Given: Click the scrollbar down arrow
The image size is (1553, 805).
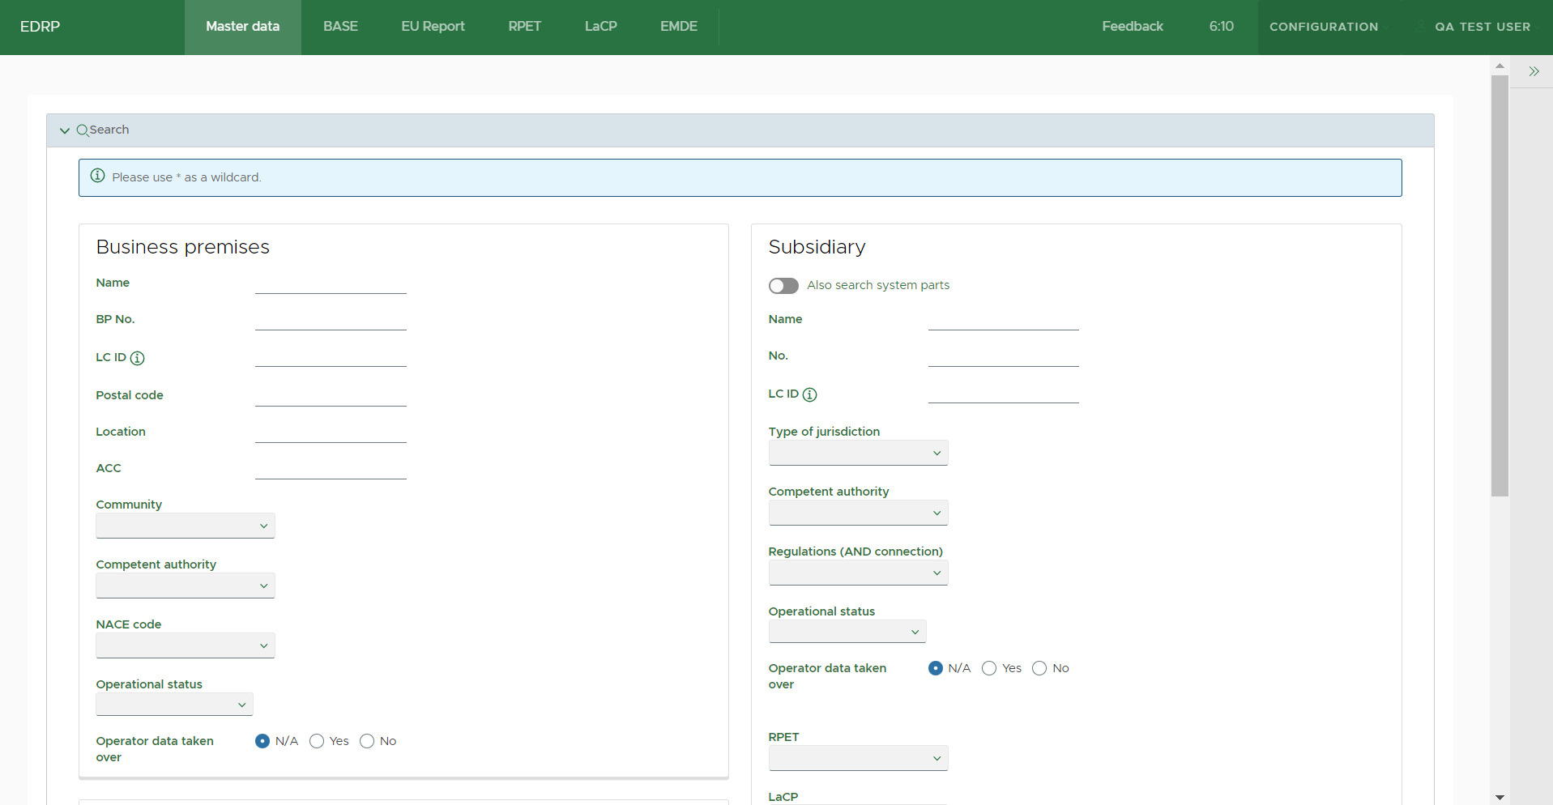Looking at the screenshot, I should pos(1500,798).
